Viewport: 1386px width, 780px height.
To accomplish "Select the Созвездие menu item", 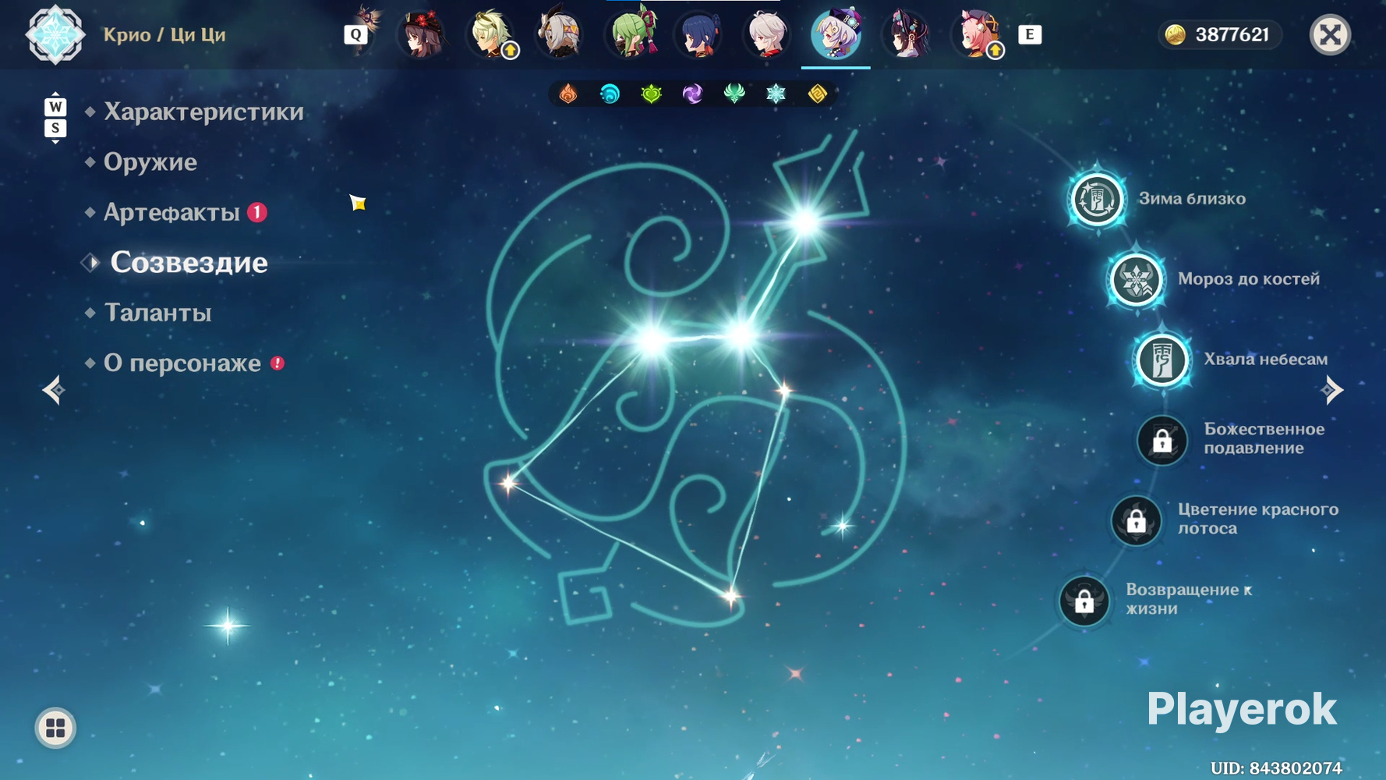I will pyautogui.click(x=189, y=263).
